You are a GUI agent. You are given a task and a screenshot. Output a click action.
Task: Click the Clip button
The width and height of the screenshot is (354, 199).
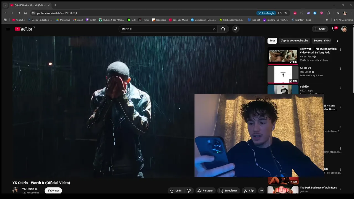248,191
